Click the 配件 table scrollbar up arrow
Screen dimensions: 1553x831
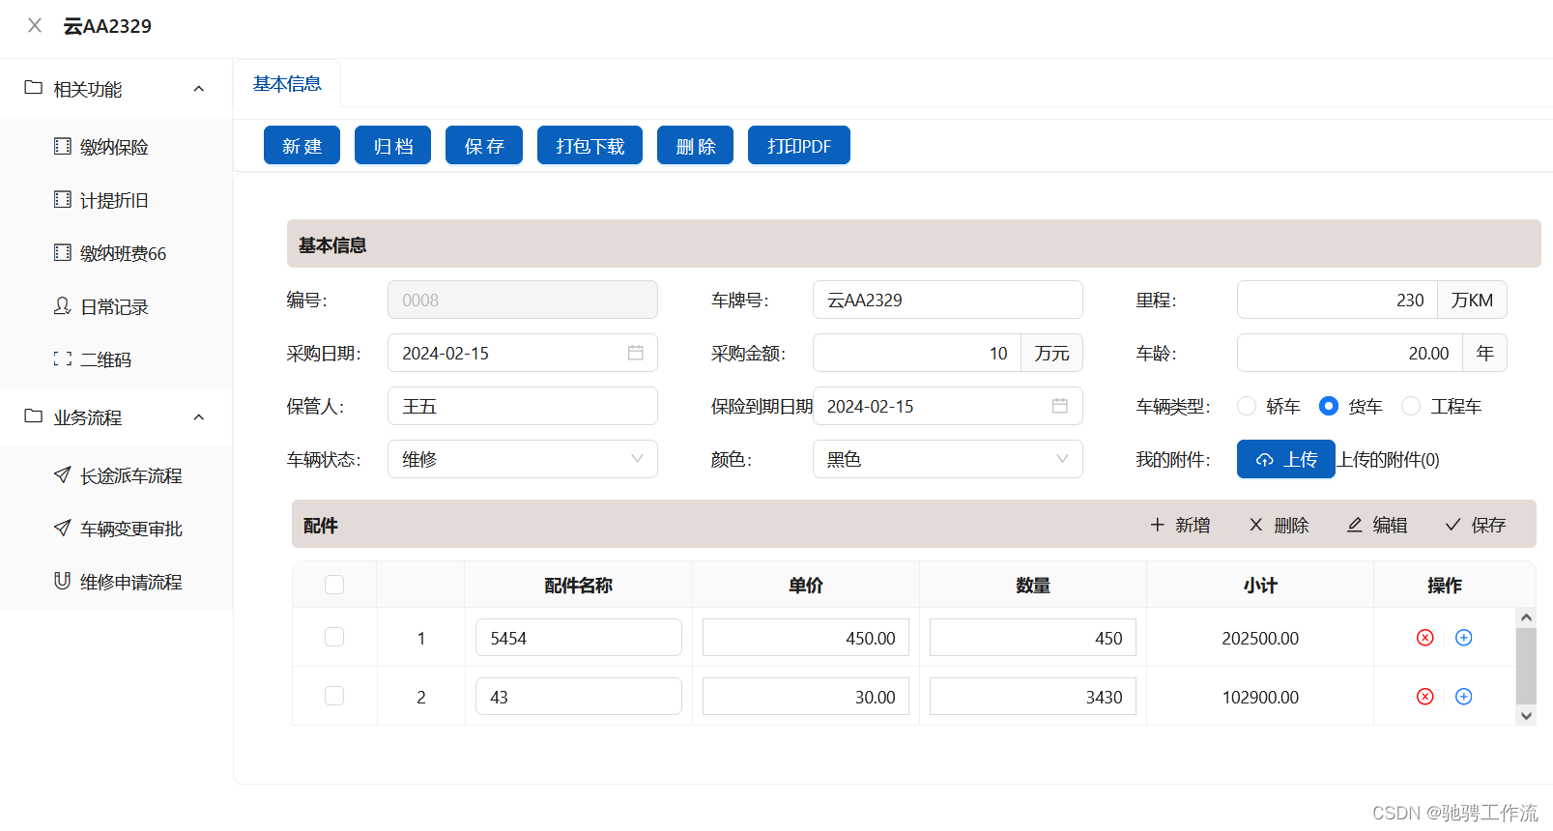(x=1526, y=617)
